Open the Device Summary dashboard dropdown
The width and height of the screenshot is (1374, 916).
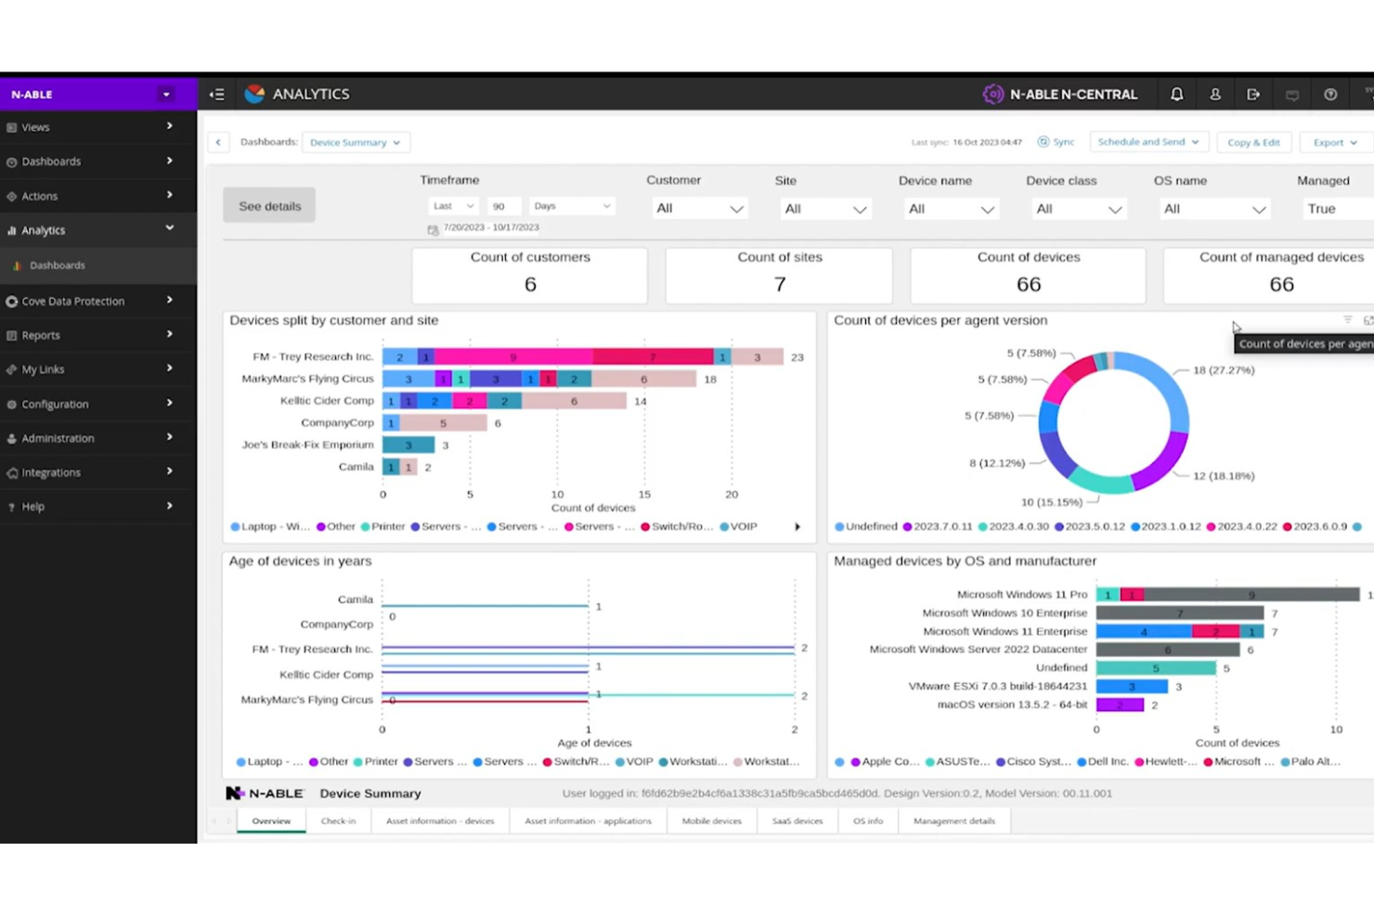[356, 143]
